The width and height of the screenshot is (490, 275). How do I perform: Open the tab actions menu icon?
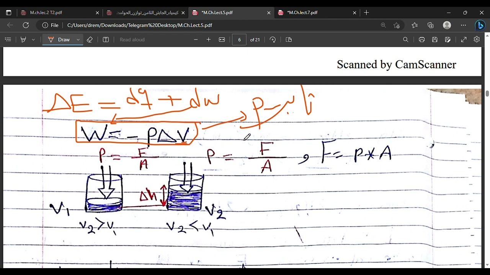coord(8,13)
